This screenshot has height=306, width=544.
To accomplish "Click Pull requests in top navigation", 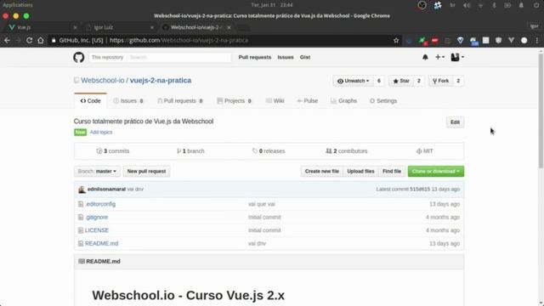I will pyautogui.click(x=255, y=57).
